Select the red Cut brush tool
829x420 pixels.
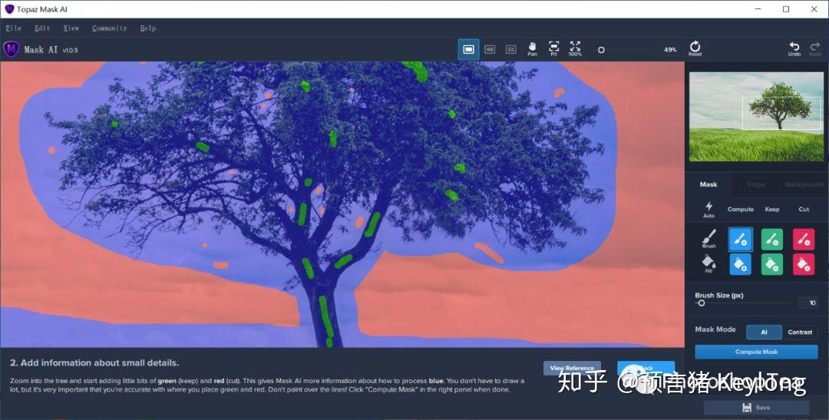[804, 239]
